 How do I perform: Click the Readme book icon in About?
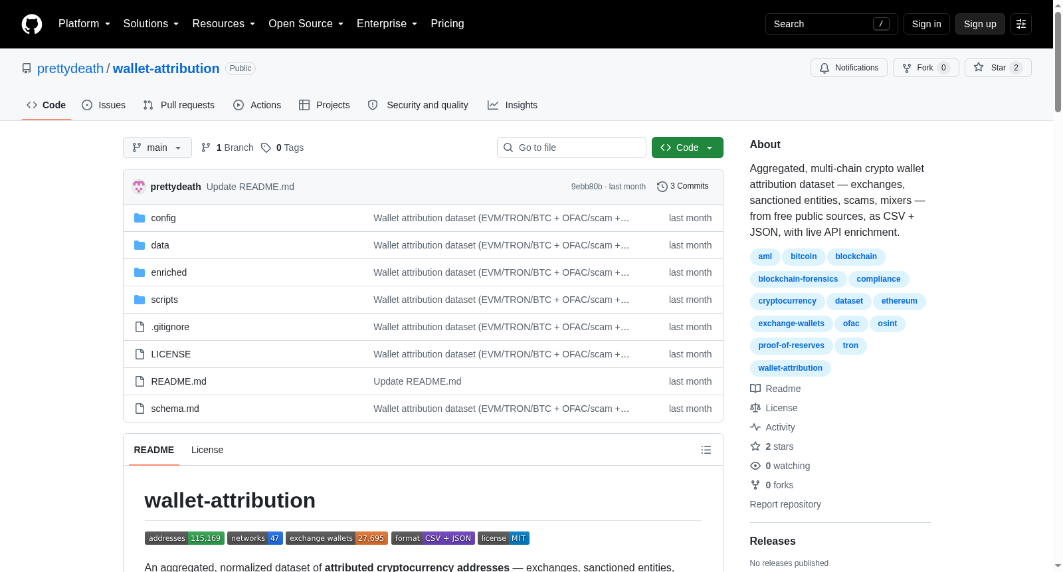755,389
